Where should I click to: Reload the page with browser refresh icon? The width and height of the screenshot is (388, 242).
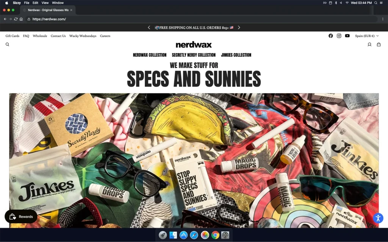click(16, 19)
